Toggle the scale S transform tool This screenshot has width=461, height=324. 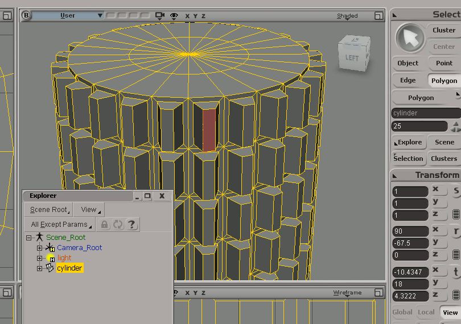456,190
